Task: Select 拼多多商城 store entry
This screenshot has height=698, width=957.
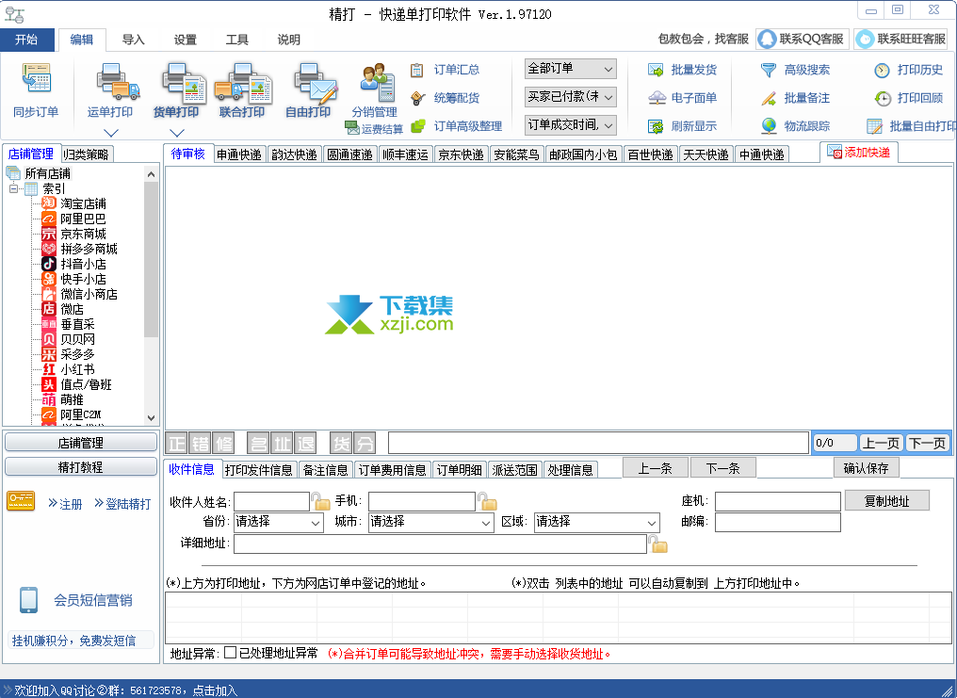Action: click(x=79, y=249)
